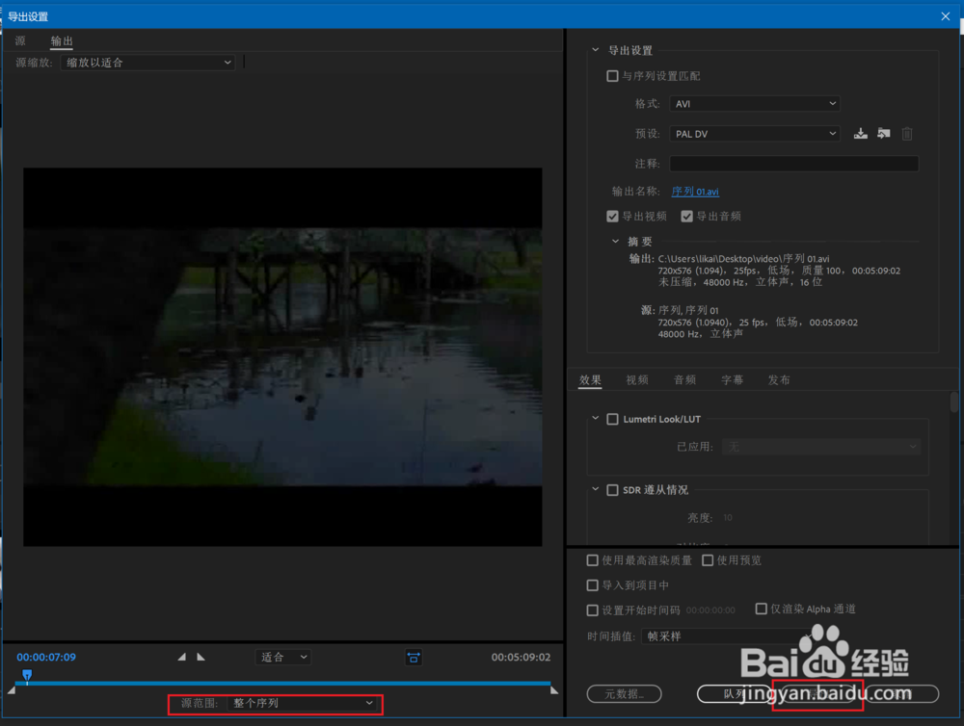The image size is (964, 726).
Task: Uncheck 导出音频 checkbox
Action: tap(686, 217)
